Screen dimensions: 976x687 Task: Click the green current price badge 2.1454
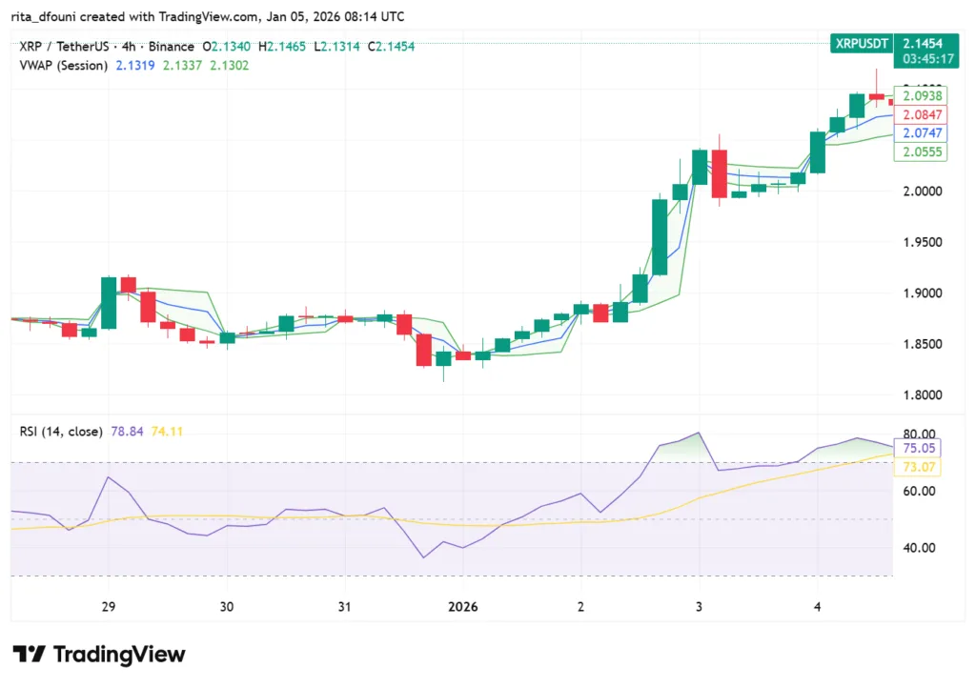[x=921, y=43]
